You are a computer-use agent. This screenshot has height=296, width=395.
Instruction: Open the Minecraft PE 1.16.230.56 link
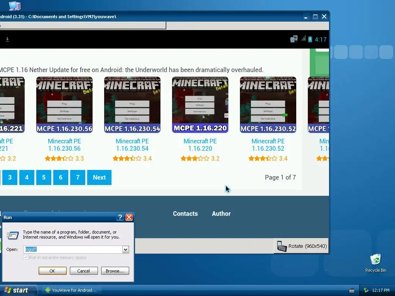(x=64, y=145)
